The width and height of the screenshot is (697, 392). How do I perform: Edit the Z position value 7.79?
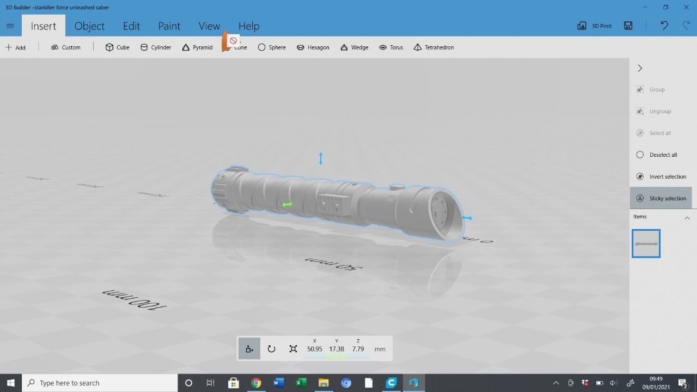[358, 349]
